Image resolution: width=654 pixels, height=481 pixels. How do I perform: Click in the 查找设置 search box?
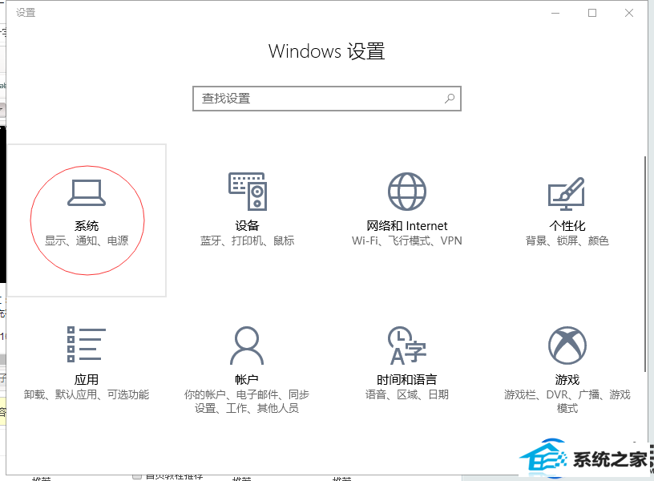coord(327,99)
